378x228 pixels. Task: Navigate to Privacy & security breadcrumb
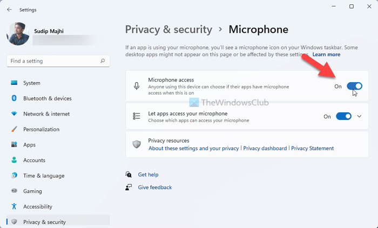[168, 29]
